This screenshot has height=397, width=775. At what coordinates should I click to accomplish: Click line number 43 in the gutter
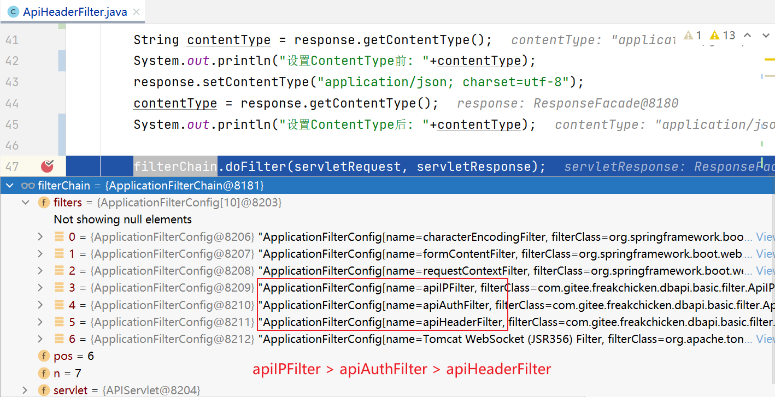click(x=12, y=82)
